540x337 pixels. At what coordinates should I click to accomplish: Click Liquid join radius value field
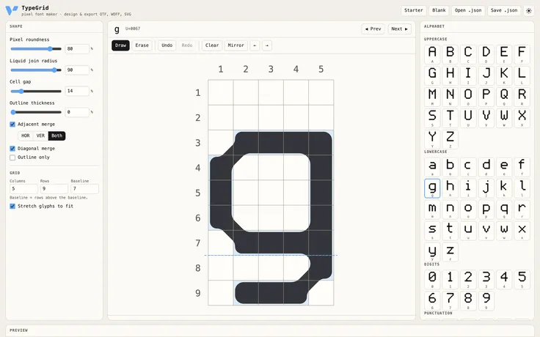click(77, 70)
